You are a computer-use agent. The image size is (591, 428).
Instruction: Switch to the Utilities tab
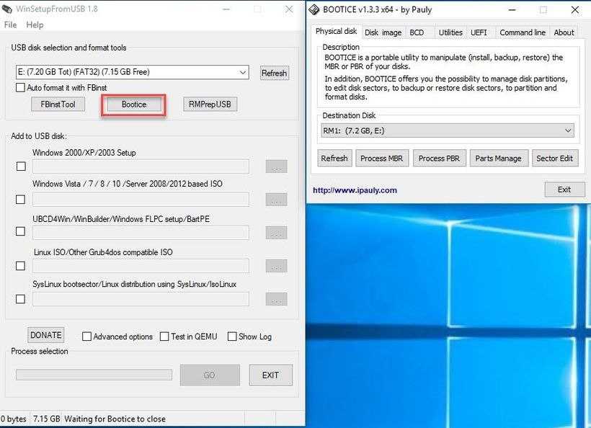pos(450,32)
